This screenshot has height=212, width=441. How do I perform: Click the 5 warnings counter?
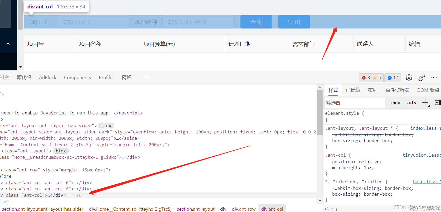click(377, 78)
